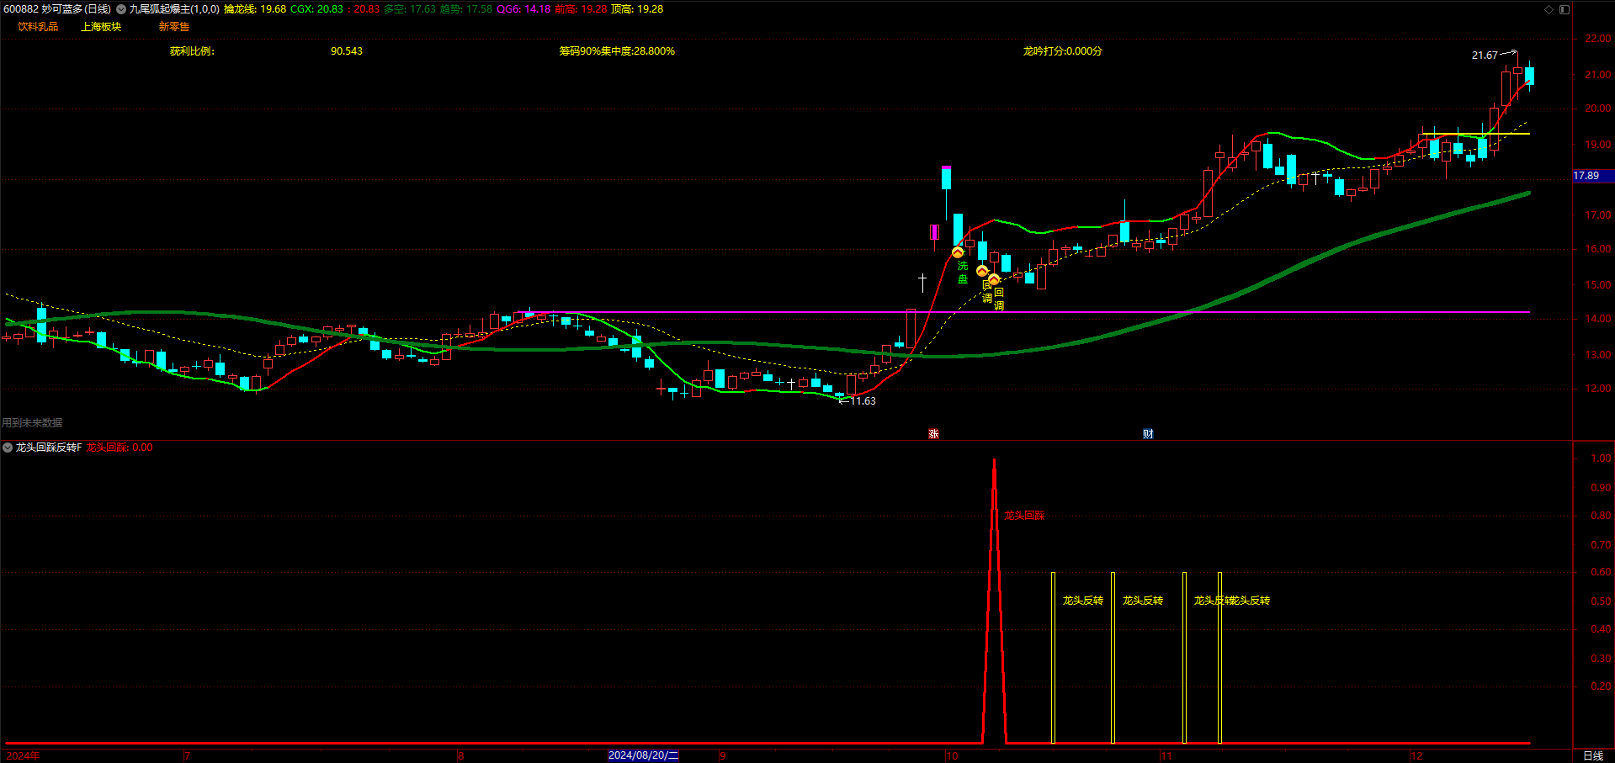Click the 多空: 17.63 value
The width and height of the screenshot is (1615, 763).
click(x=410, y=9)
